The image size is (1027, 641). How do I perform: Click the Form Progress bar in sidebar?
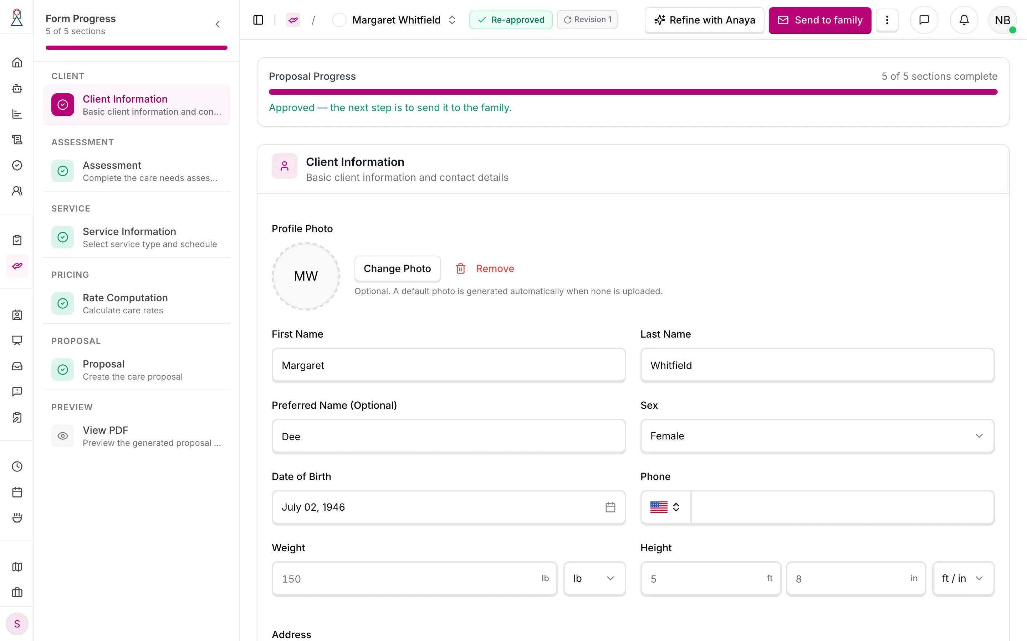[137, 47]
